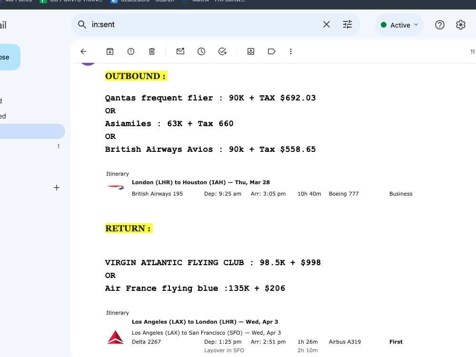Click the Compose button

point(9,57)
